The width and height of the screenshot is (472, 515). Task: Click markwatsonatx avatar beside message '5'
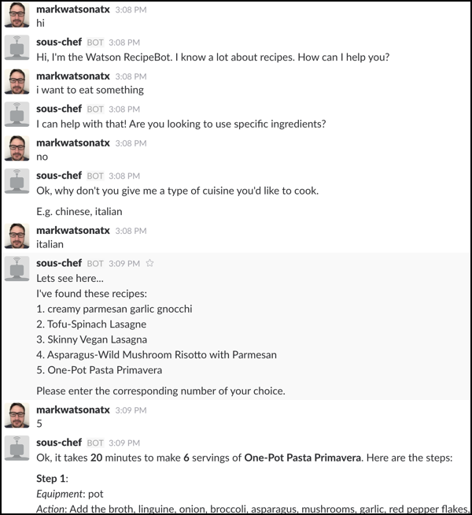click(17, 415)
